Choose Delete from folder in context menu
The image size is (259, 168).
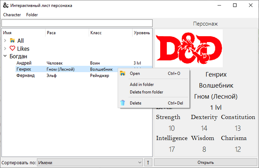point(154,92)
